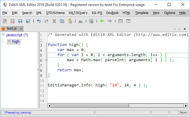Undo the last edit with the blue arrow

coord(39,21)
